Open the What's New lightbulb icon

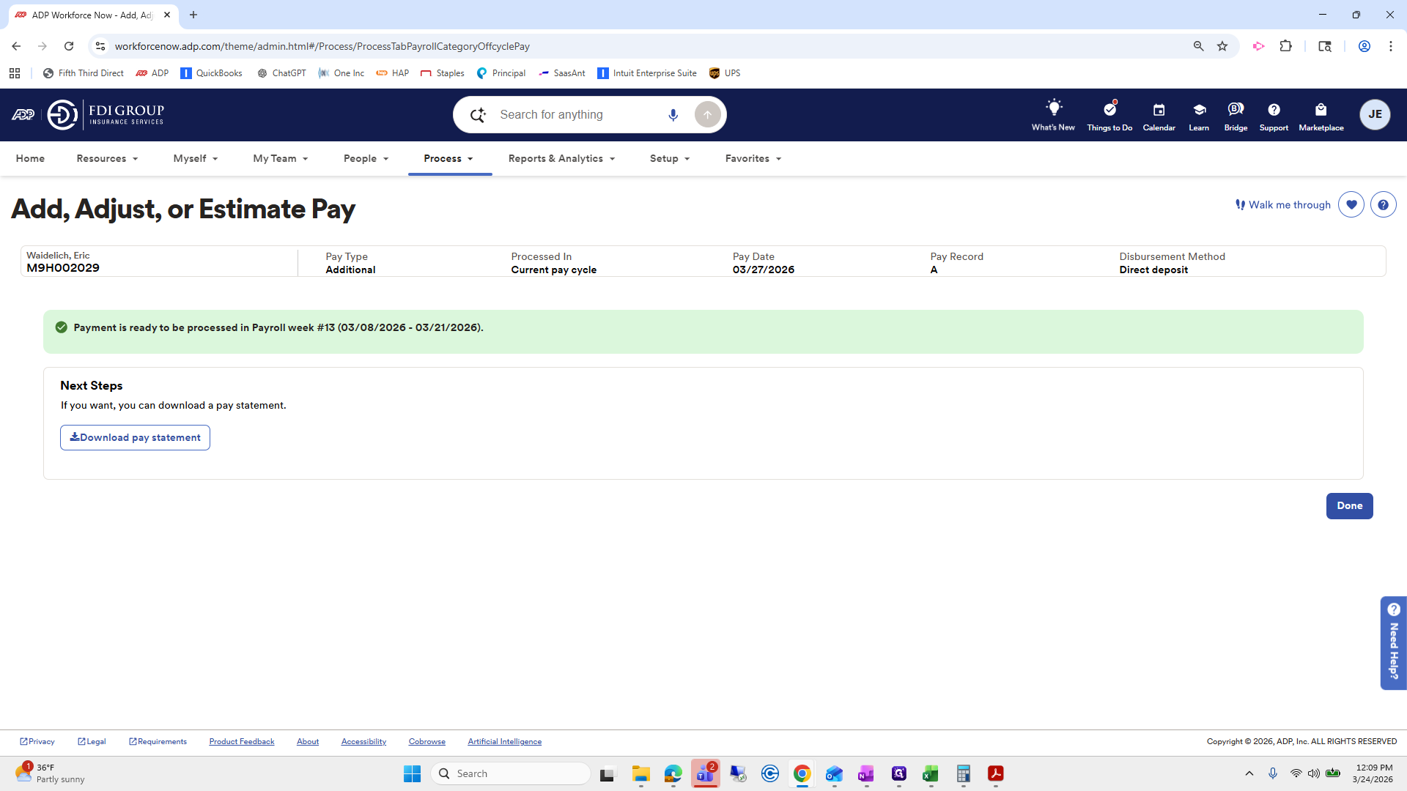pyautogui.click(x=1053, y=115)
